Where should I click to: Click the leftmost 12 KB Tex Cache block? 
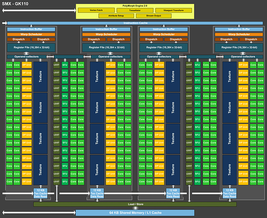click(40, 194)
